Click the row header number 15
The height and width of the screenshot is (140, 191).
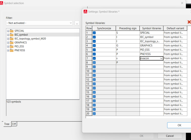89,92
